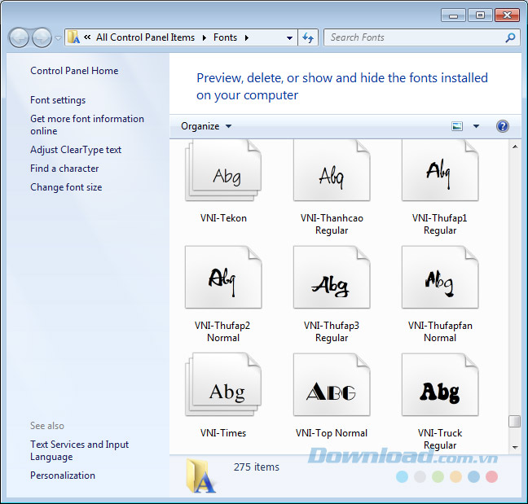528x504 pixels.
Task: Minimize the Fonts window
Action: (453, 15)
